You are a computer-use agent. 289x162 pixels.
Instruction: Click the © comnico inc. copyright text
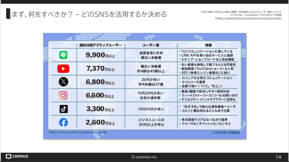[x=144, y=157]
